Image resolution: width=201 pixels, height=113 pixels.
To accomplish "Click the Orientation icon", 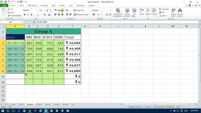I will (x=67, y=10).
